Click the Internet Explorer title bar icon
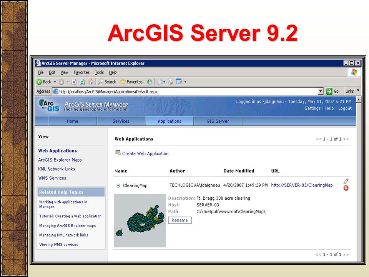Viewport: 369px width, 277px height. pos(38,63)
